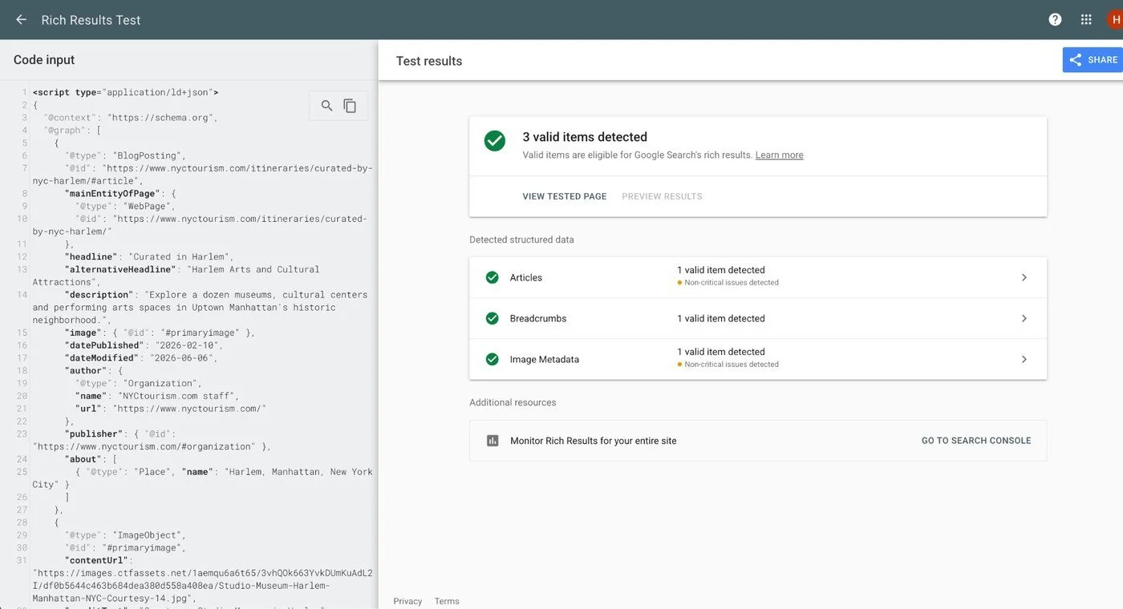
Task: Click the "publisher" property code line
Action: [x=152, y=440]
